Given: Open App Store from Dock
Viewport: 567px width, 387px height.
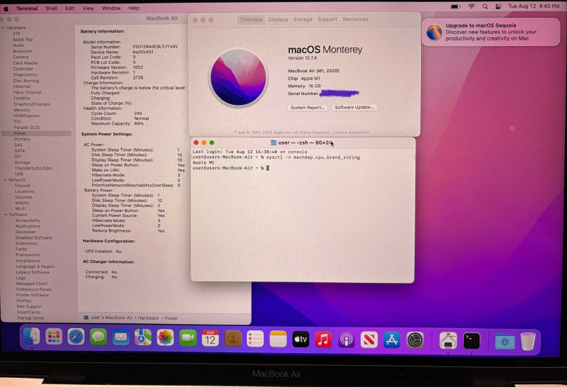Looking at the screenshot, I should click(392, 340).
